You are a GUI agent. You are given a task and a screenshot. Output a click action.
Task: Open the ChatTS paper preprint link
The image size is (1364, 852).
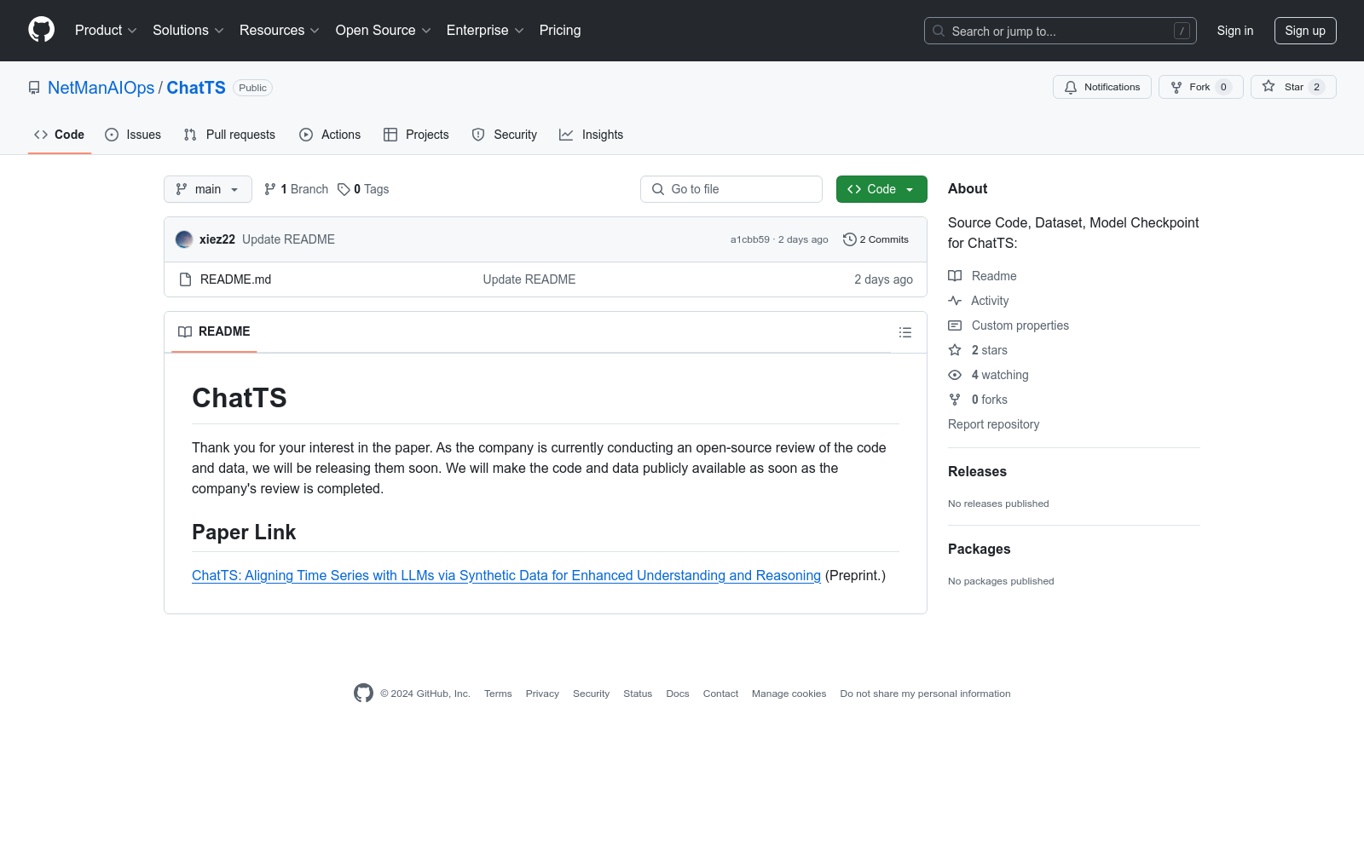[506, 576]
